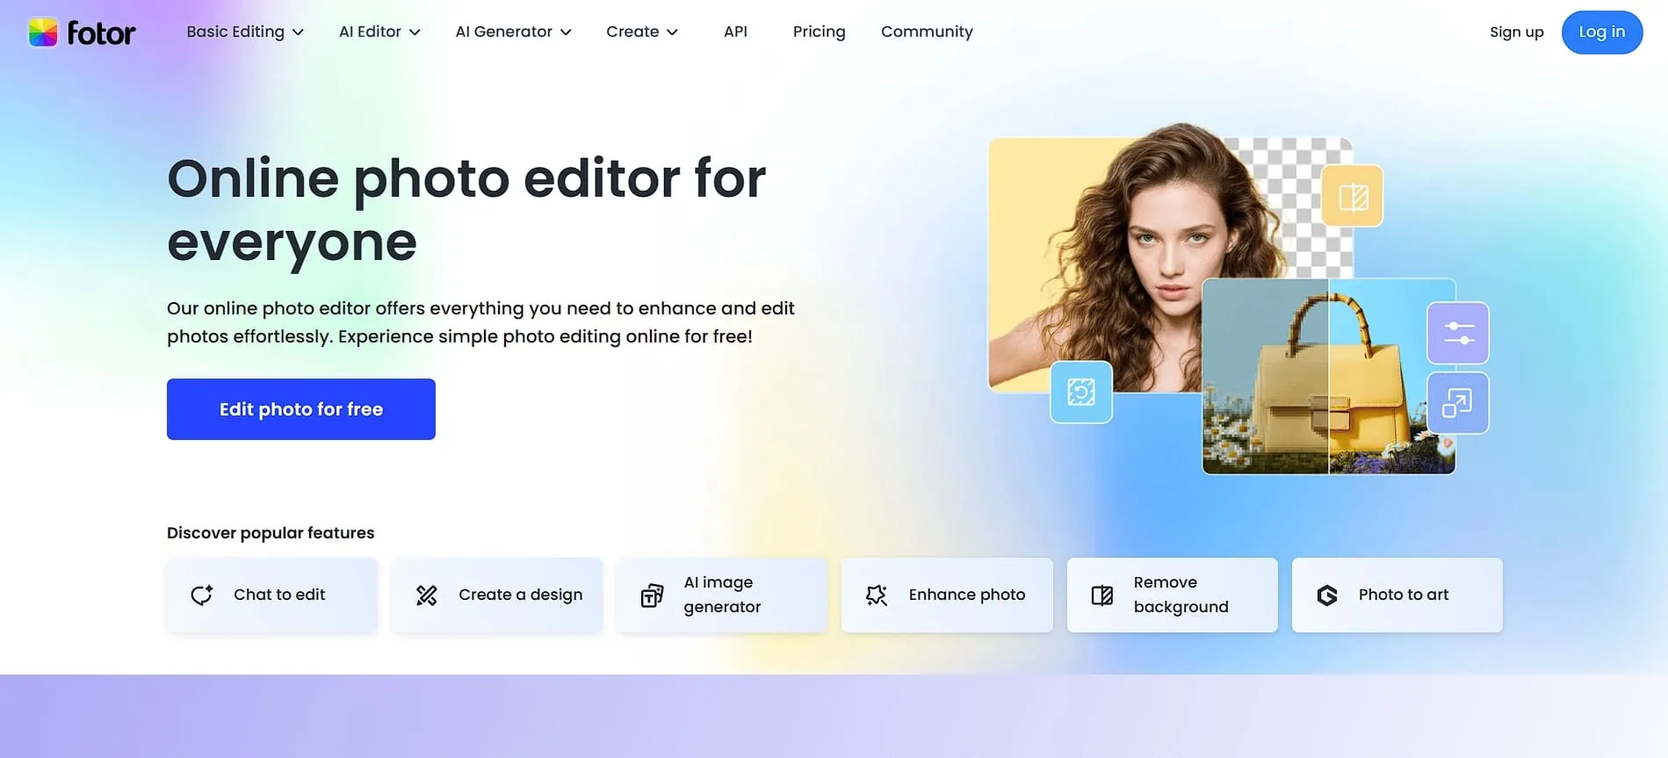This screenshot has width=1668, height=758.
Task: Click the sliders adjustment icon on hero image
Action: click(1457, 333)
